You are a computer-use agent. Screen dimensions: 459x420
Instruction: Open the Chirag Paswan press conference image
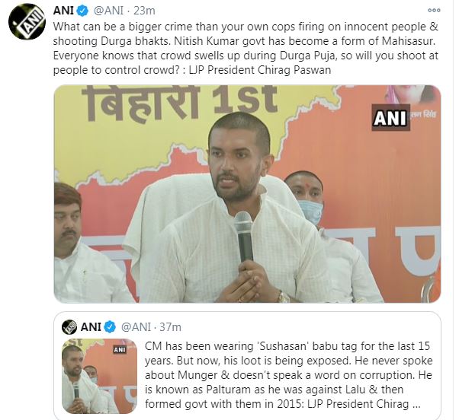tap(247, 194)
